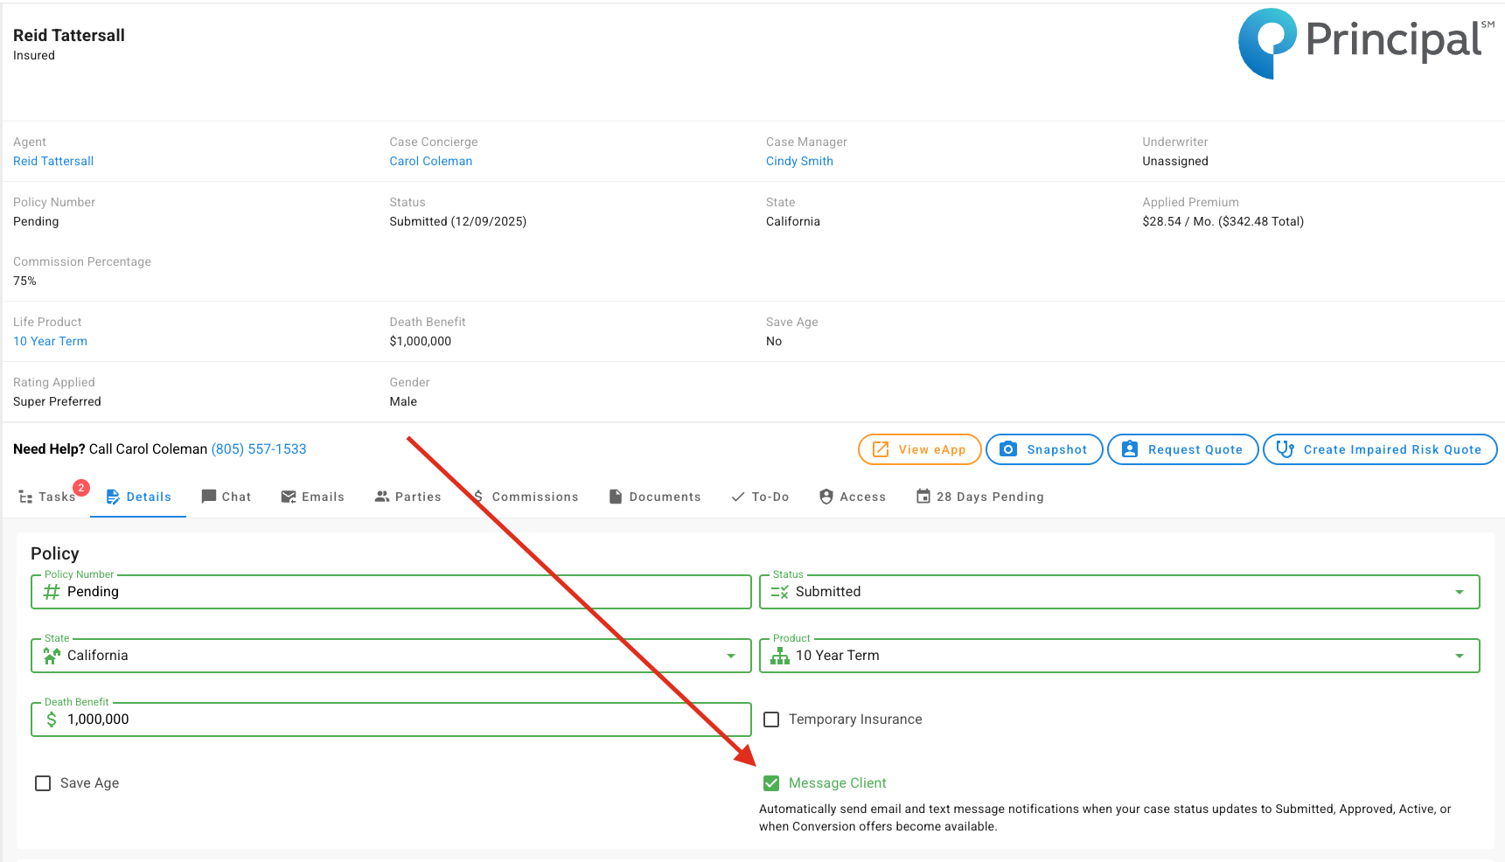Open Case Manager Cindy Smith link

[x=799, y=161]
